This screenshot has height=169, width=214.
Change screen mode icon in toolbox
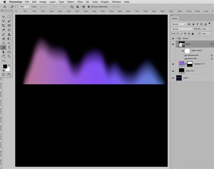[9, 75]
